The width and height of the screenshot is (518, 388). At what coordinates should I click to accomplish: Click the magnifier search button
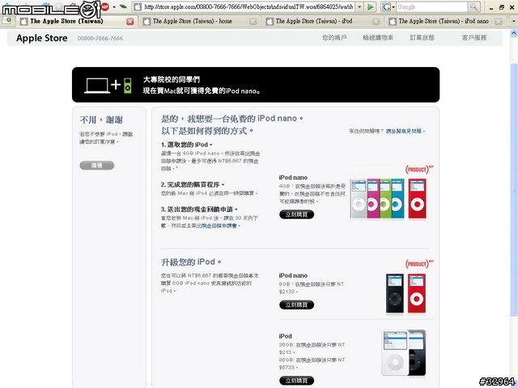point(473,6)
